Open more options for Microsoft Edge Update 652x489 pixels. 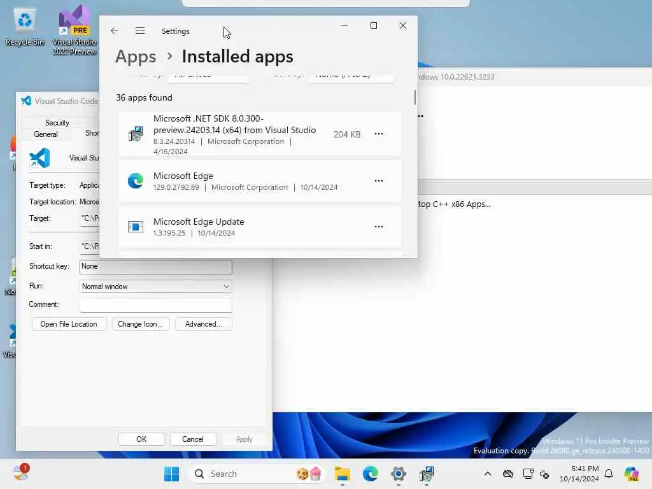[378, 227]
